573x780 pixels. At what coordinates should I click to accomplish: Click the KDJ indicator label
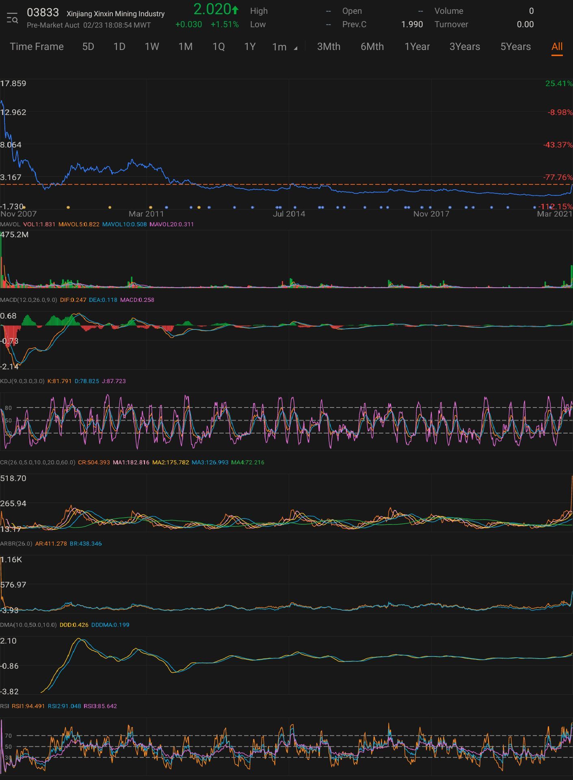pyautogui.click(x=22, y=381)
